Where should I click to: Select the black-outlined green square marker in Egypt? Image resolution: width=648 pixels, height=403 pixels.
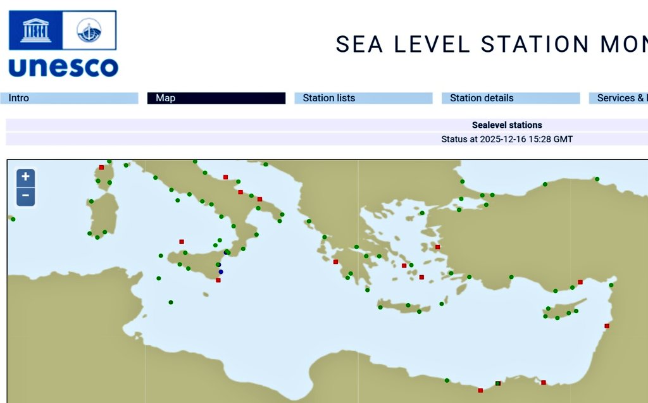498,383
